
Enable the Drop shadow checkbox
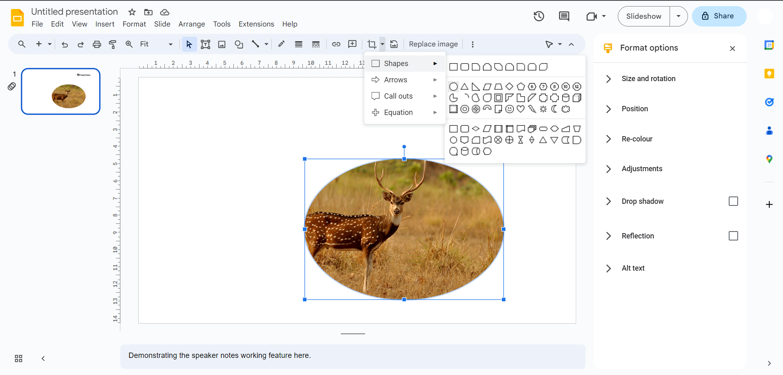(x=733, y=201)
